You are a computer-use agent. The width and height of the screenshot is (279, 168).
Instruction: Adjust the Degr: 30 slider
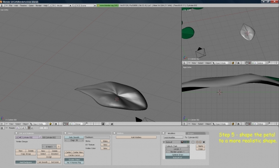[74, 140]
